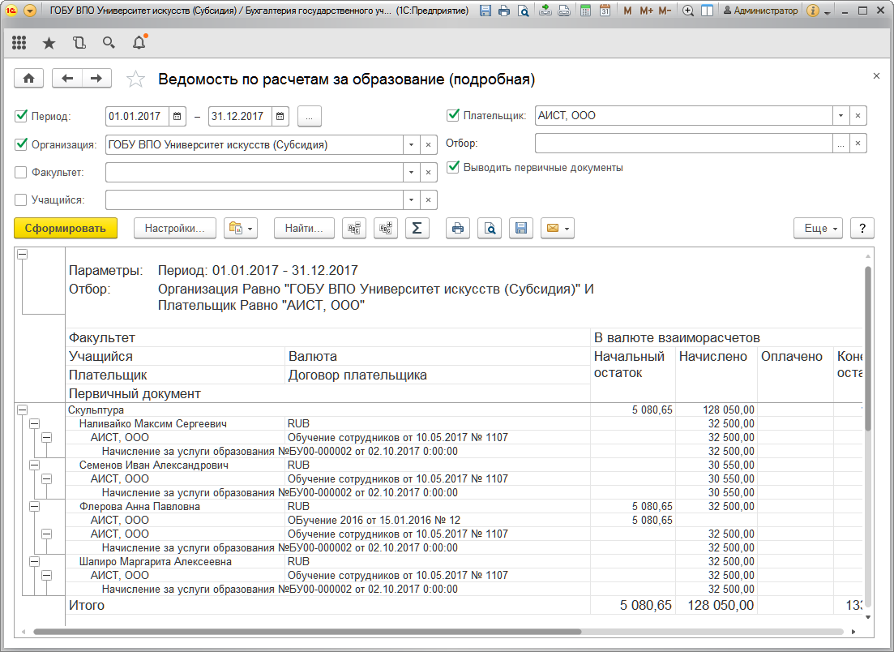The image size is (894, 652).
Task: Send the report by email
Action: click(x=557, y=228)
